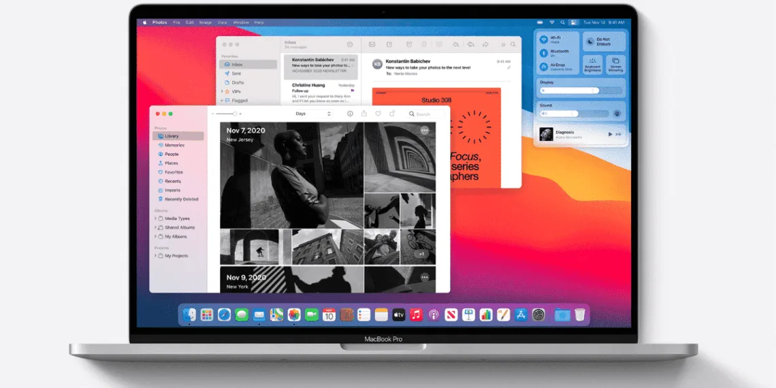Viewport: 776px width, 388px height.
Task: Click the Share icon in Photos toolbar
Action: click(364, 114)
